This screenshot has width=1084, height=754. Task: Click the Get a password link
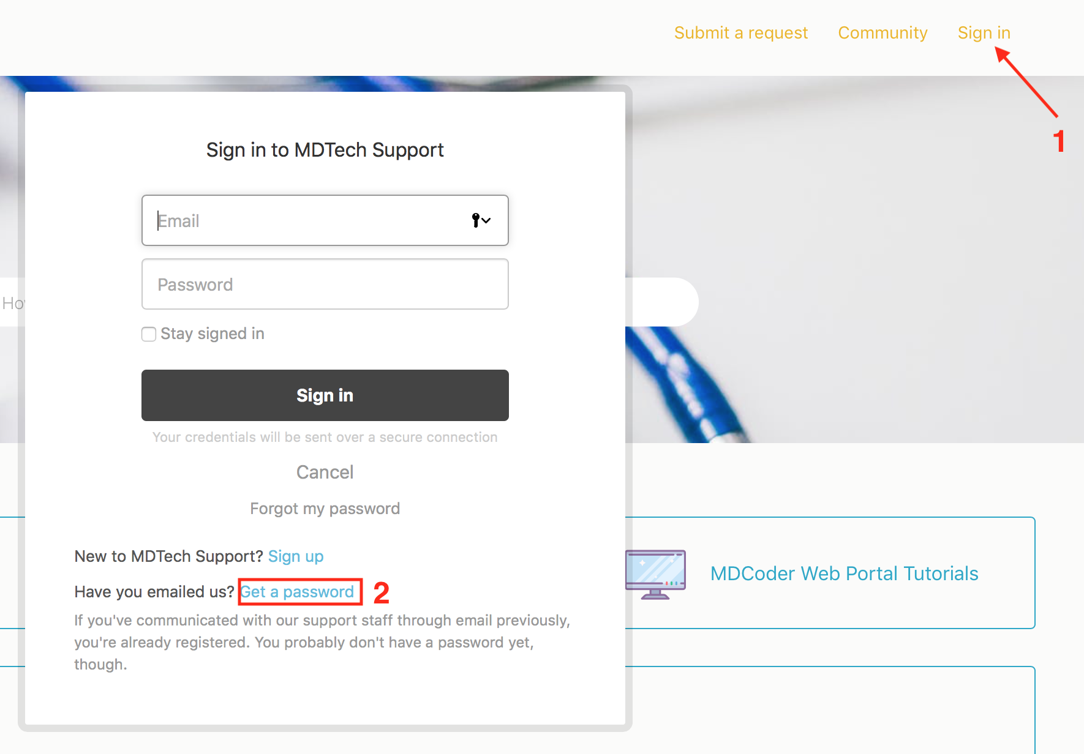coord(298,592)
